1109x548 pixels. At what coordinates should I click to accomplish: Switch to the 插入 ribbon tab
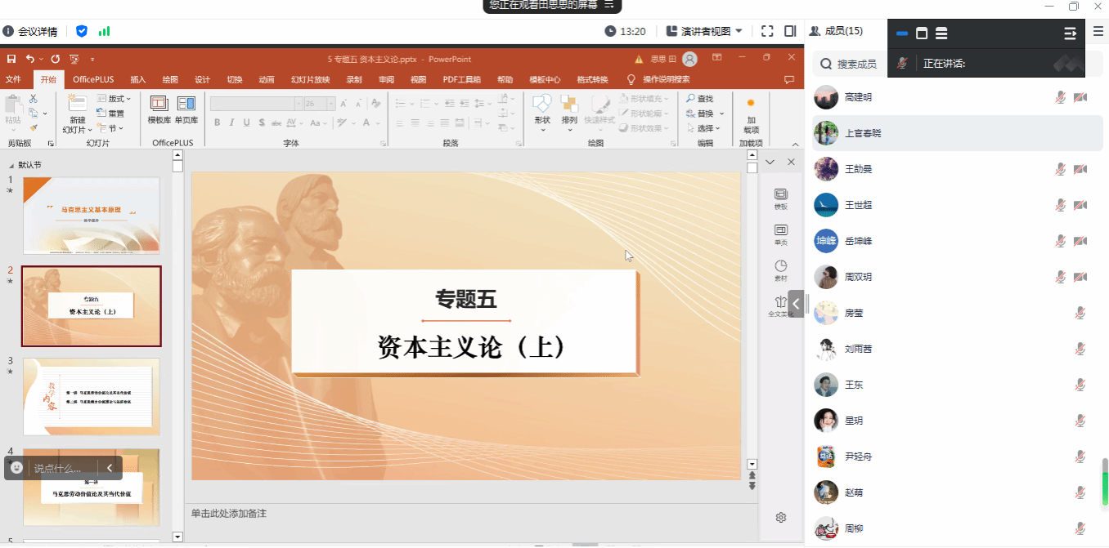(x=137, y=79)
